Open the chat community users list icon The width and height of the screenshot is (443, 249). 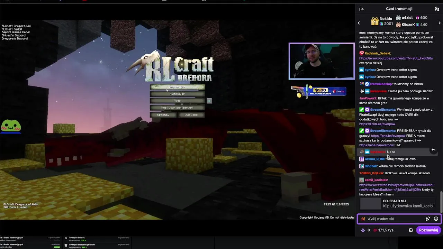pos(437,9)
